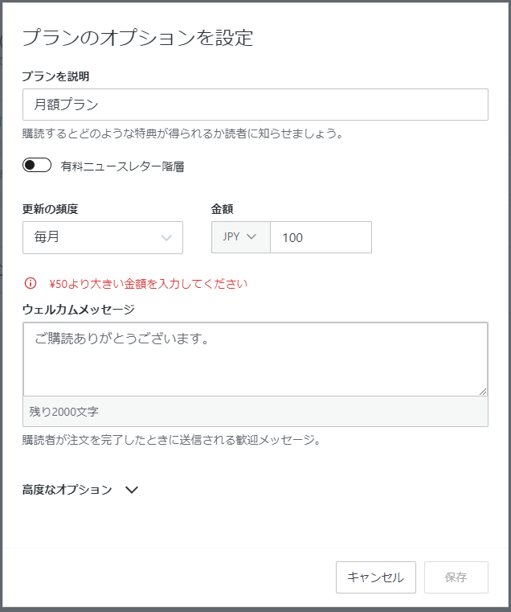Click into the ウェルカムメッセージ text area
The width and height of the screenshot is (511, 612).
[x=255, y=359]
